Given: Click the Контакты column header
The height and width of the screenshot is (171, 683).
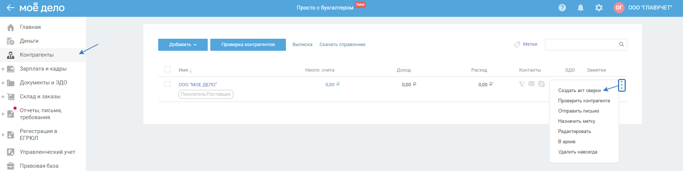Looking at the screenshot, I should click(x=530, y=70).
